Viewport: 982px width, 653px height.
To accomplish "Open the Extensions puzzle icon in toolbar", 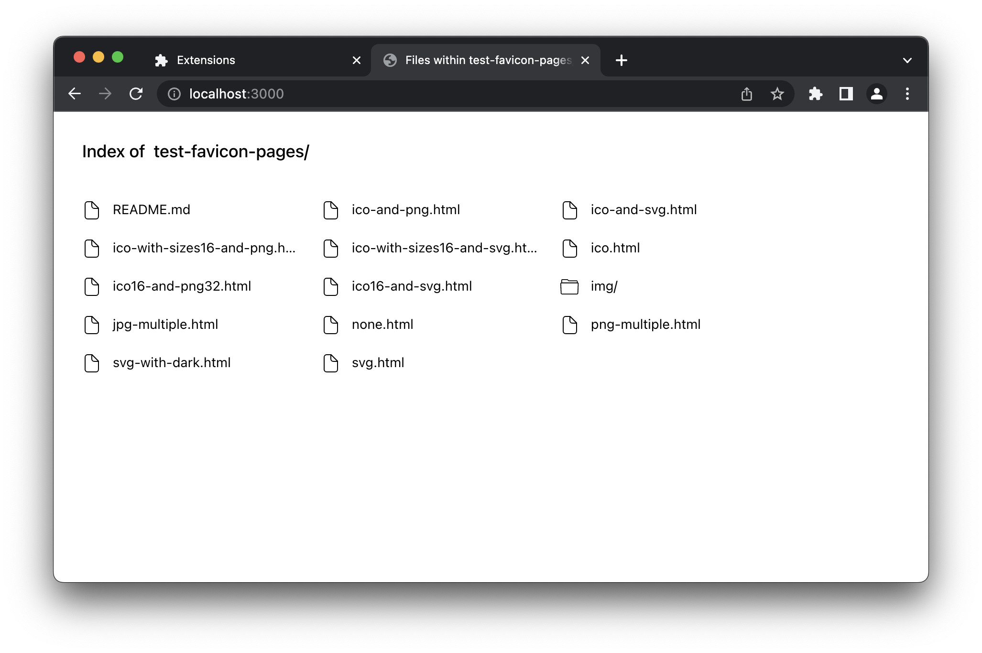I will 815,94.
